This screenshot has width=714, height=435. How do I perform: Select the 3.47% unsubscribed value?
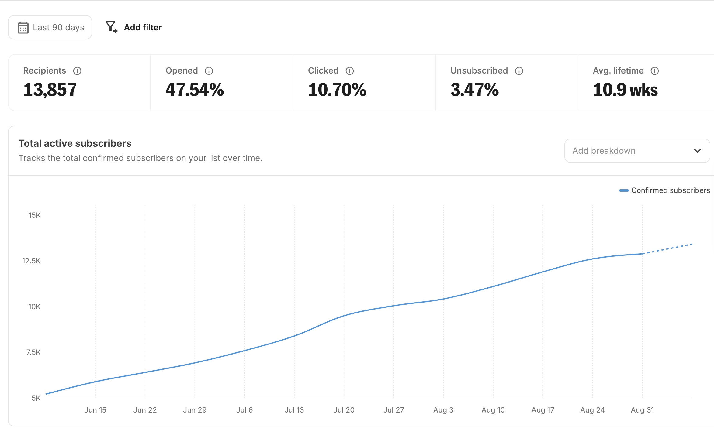tap(475, 90)
